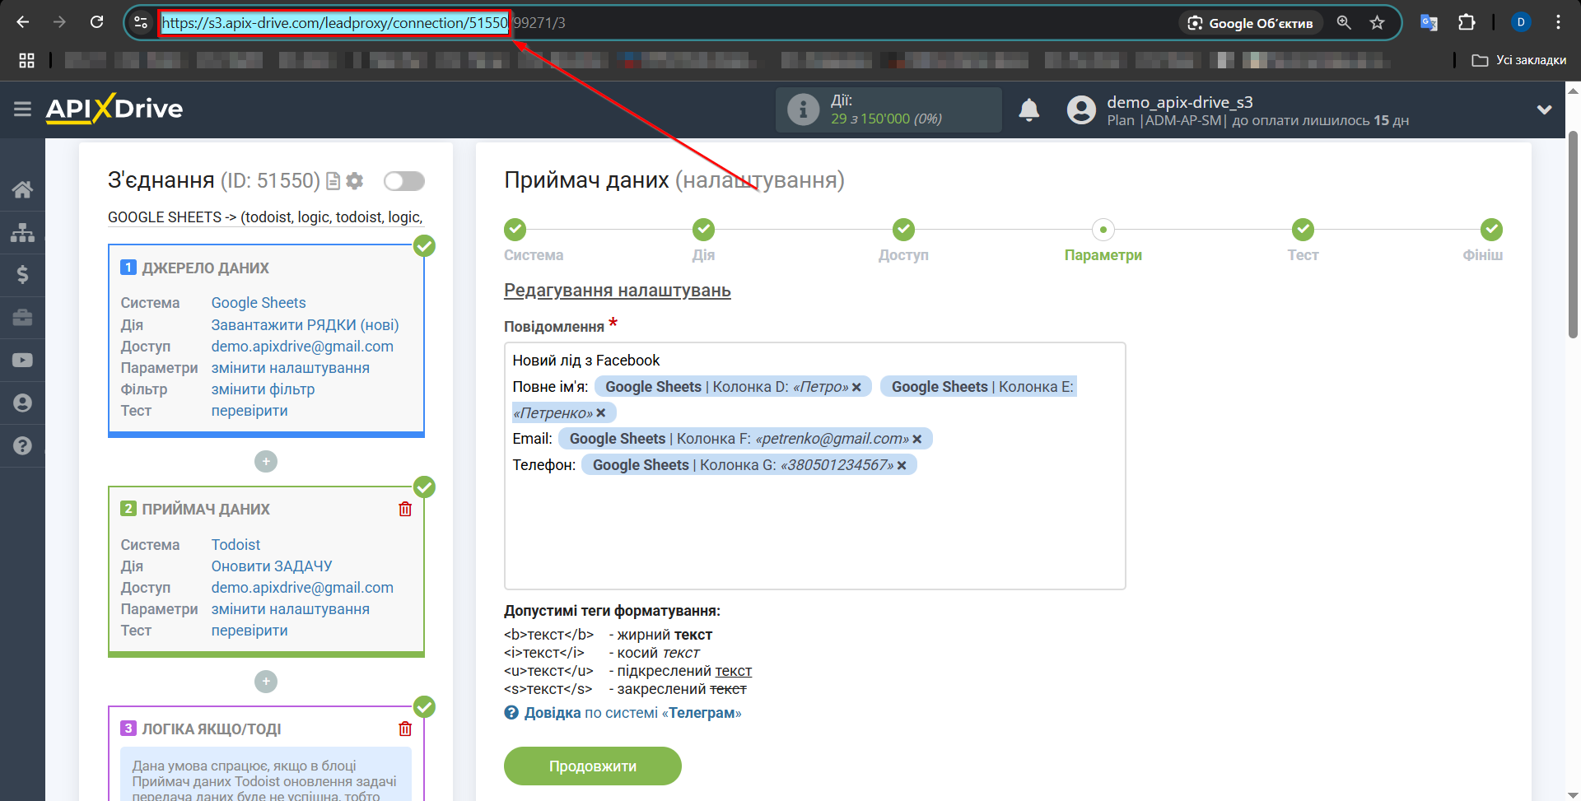Click the site info icon in address bar
This screenshot has width=1581, height=801.
(141, 23)
